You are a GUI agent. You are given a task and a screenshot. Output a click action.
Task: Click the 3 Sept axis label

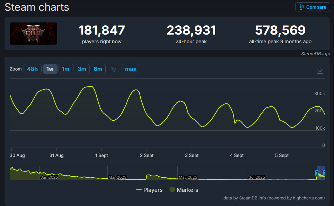192,156
